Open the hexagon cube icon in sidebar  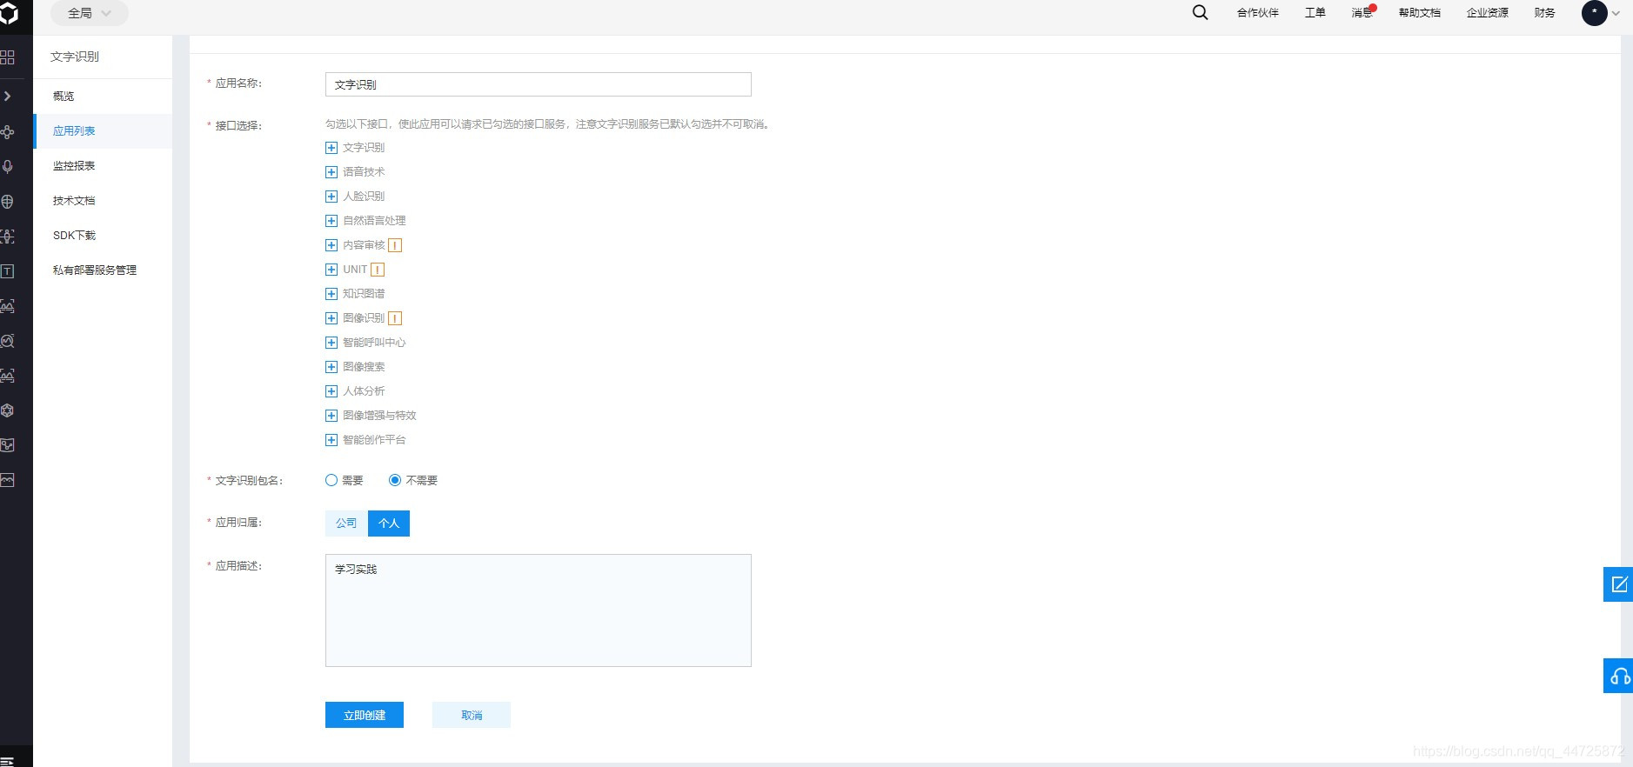[7, 410]
